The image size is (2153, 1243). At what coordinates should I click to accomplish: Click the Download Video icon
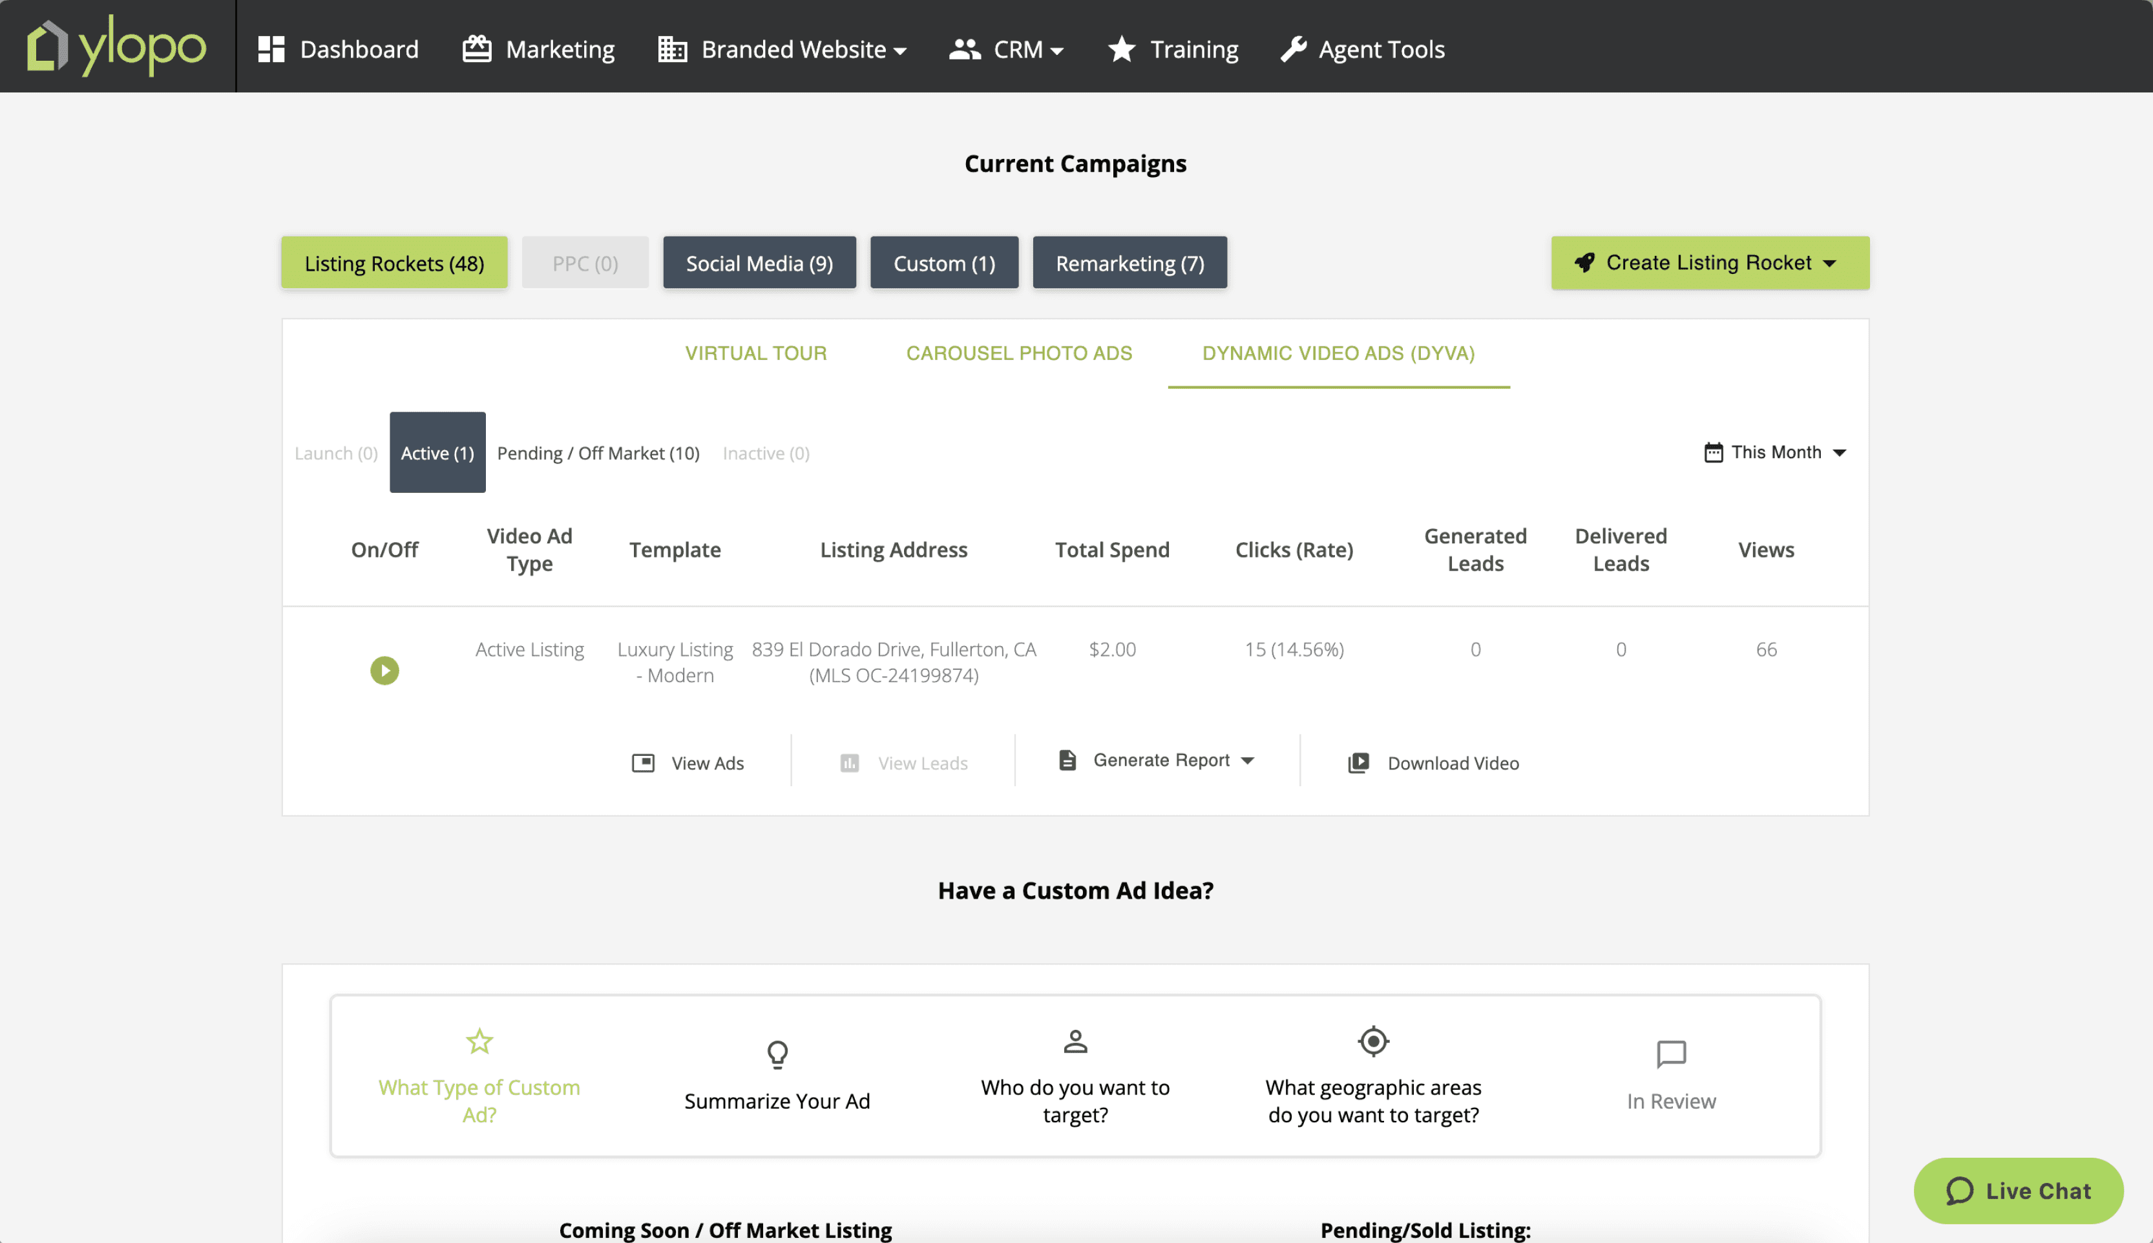(1358, 762)
